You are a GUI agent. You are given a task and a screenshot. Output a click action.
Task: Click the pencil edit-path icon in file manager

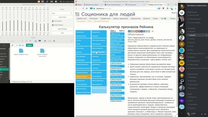pyautogui.click(x=12, y=45)
